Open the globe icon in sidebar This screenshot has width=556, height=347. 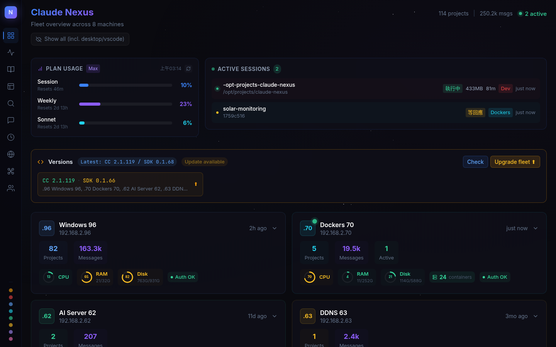pos(11,154)
